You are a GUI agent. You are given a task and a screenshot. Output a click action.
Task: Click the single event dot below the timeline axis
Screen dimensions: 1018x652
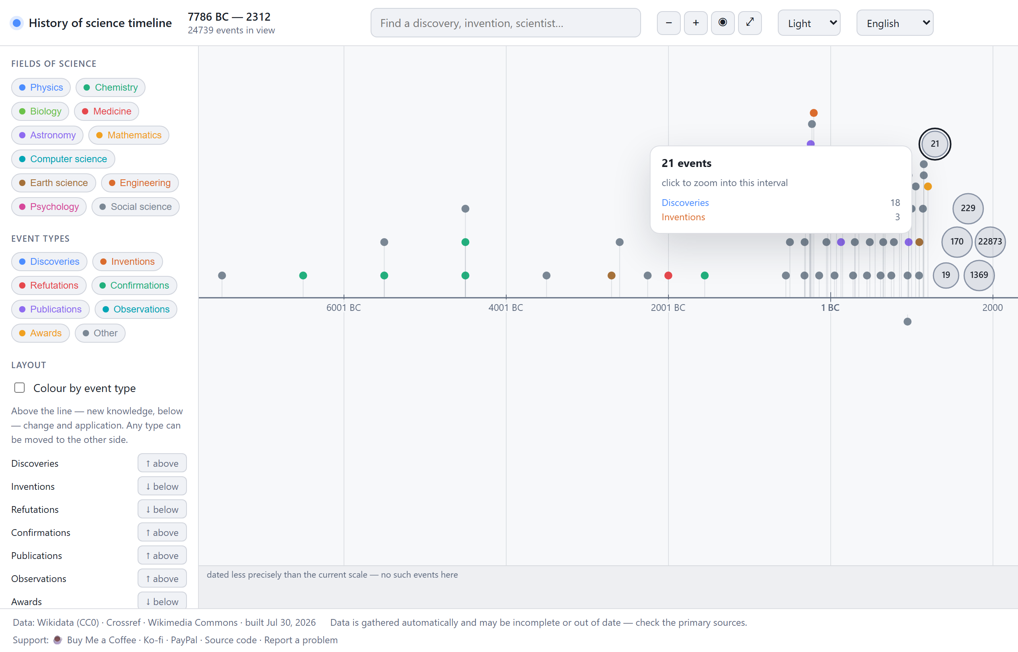[907, 322]
